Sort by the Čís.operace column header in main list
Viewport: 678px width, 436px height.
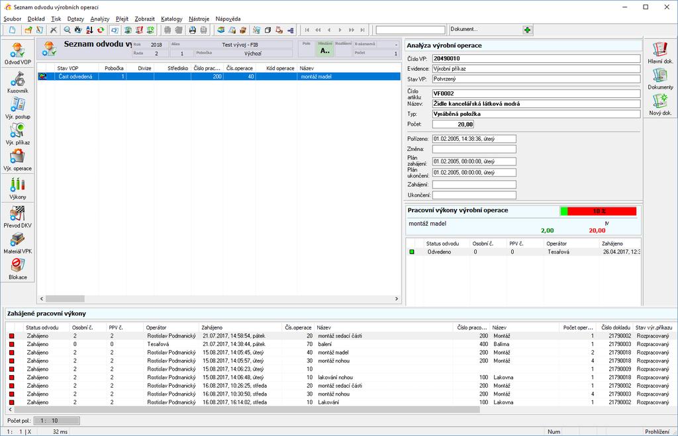(240, 68)
